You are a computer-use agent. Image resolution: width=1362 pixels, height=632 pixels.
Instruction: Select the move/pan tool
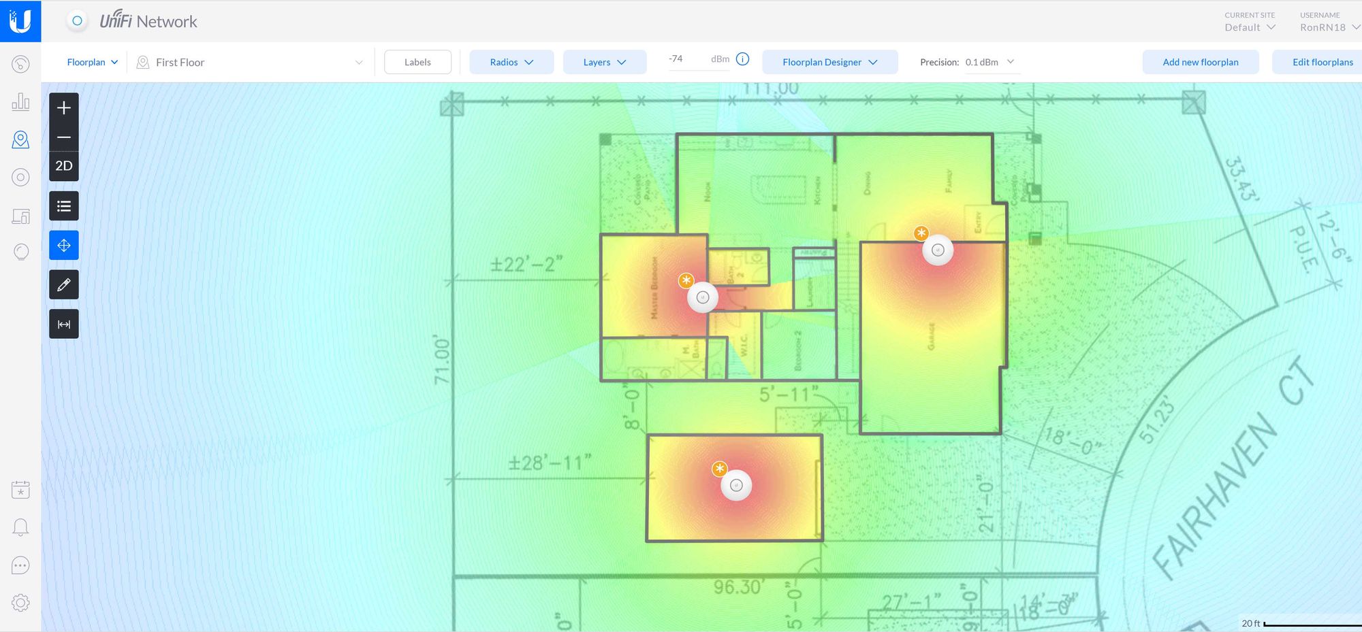64,246
